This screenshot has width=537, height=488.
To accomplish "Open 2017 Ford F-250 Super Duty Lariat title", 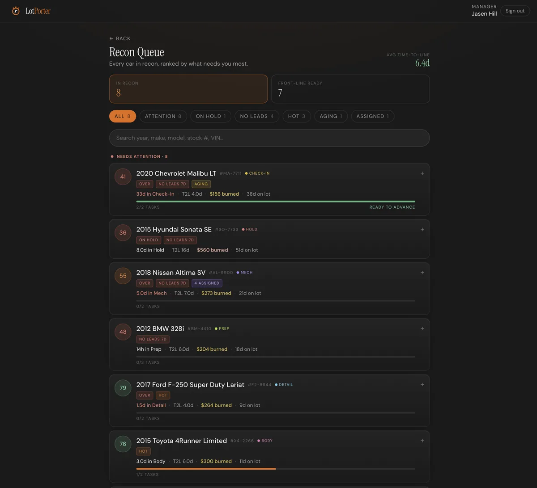I will pyautogui.click(x=191, y=385).
